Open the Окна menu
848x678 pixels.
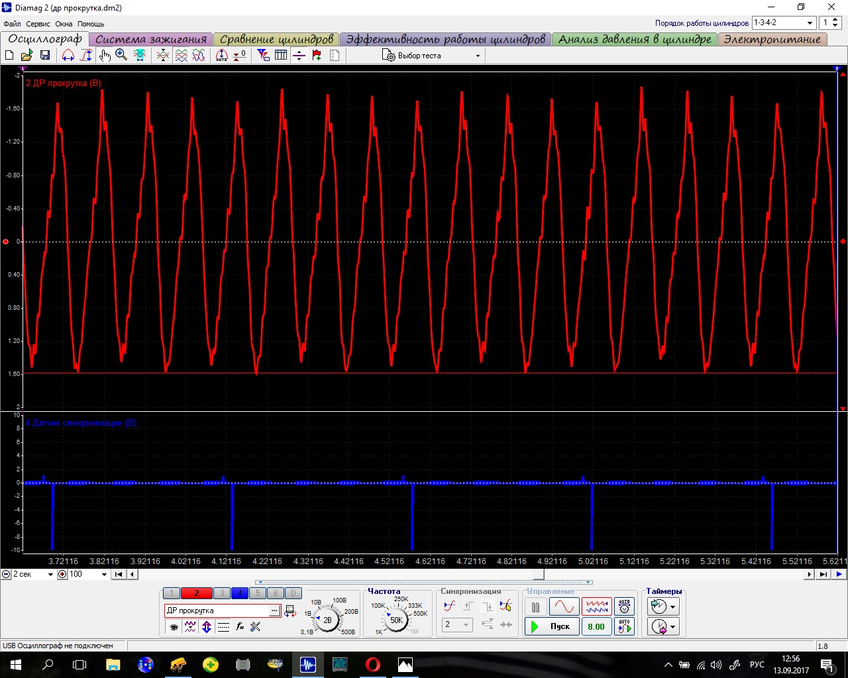64,24
